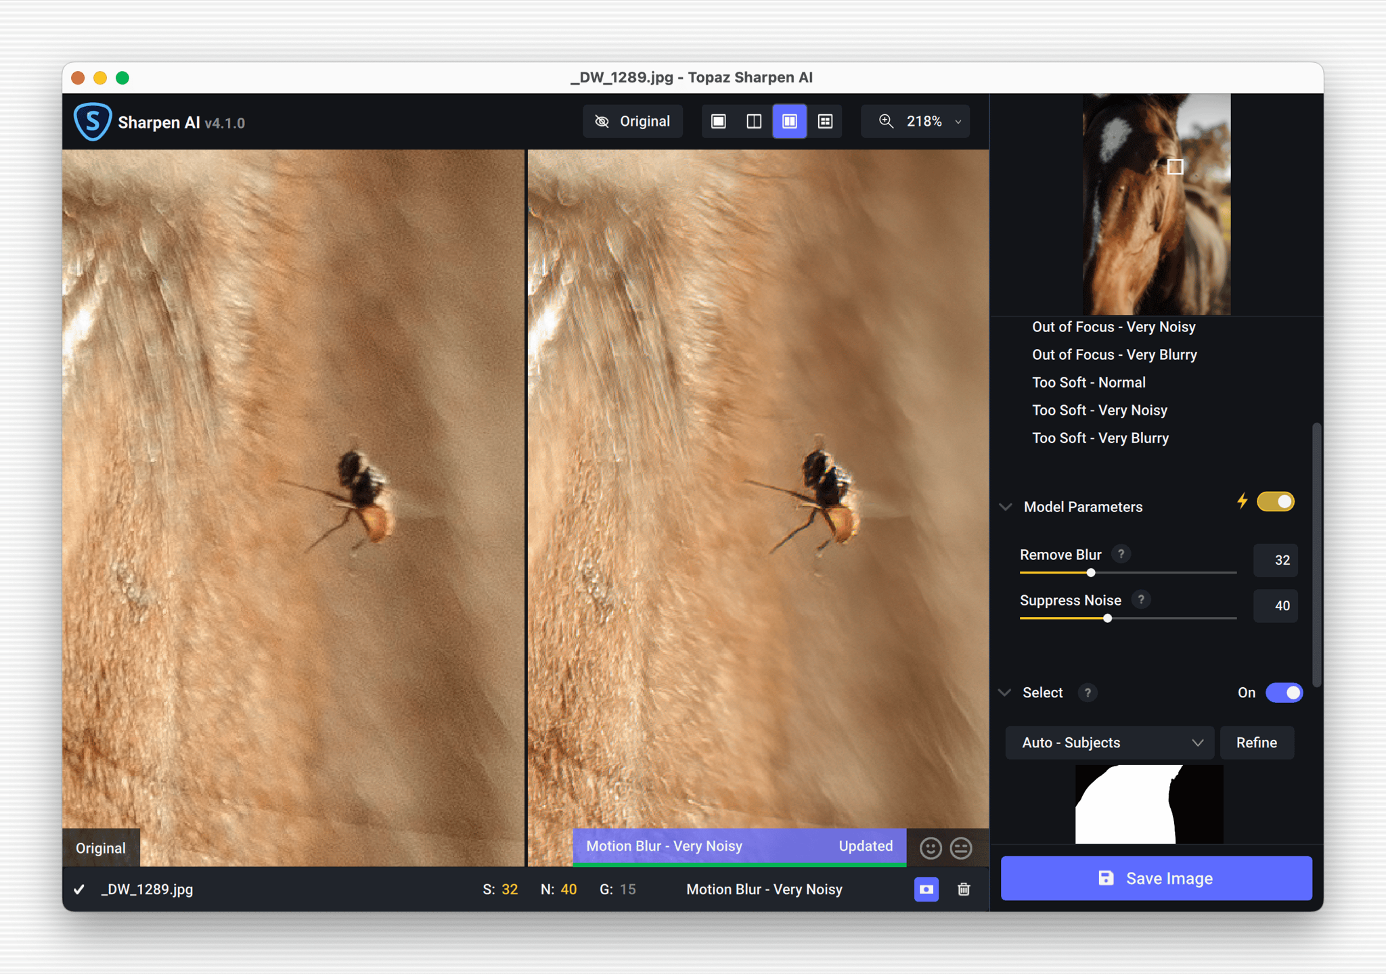
Task: Switch to comparison grid view icon
Action: coord(825,122)
